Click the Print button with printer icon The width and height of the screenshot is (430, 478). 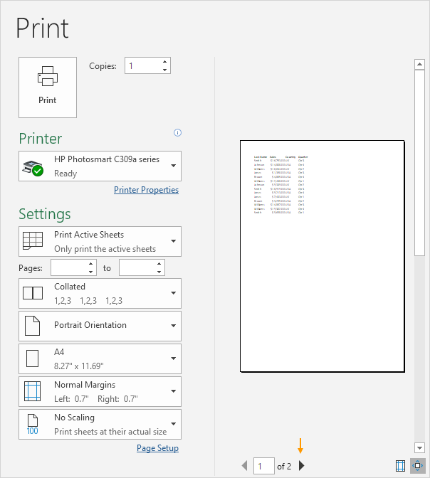(48, 87)
